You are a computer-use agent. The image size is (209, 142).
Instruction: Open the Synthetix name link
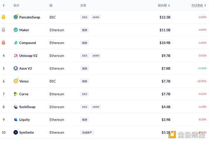coord(27,133)
